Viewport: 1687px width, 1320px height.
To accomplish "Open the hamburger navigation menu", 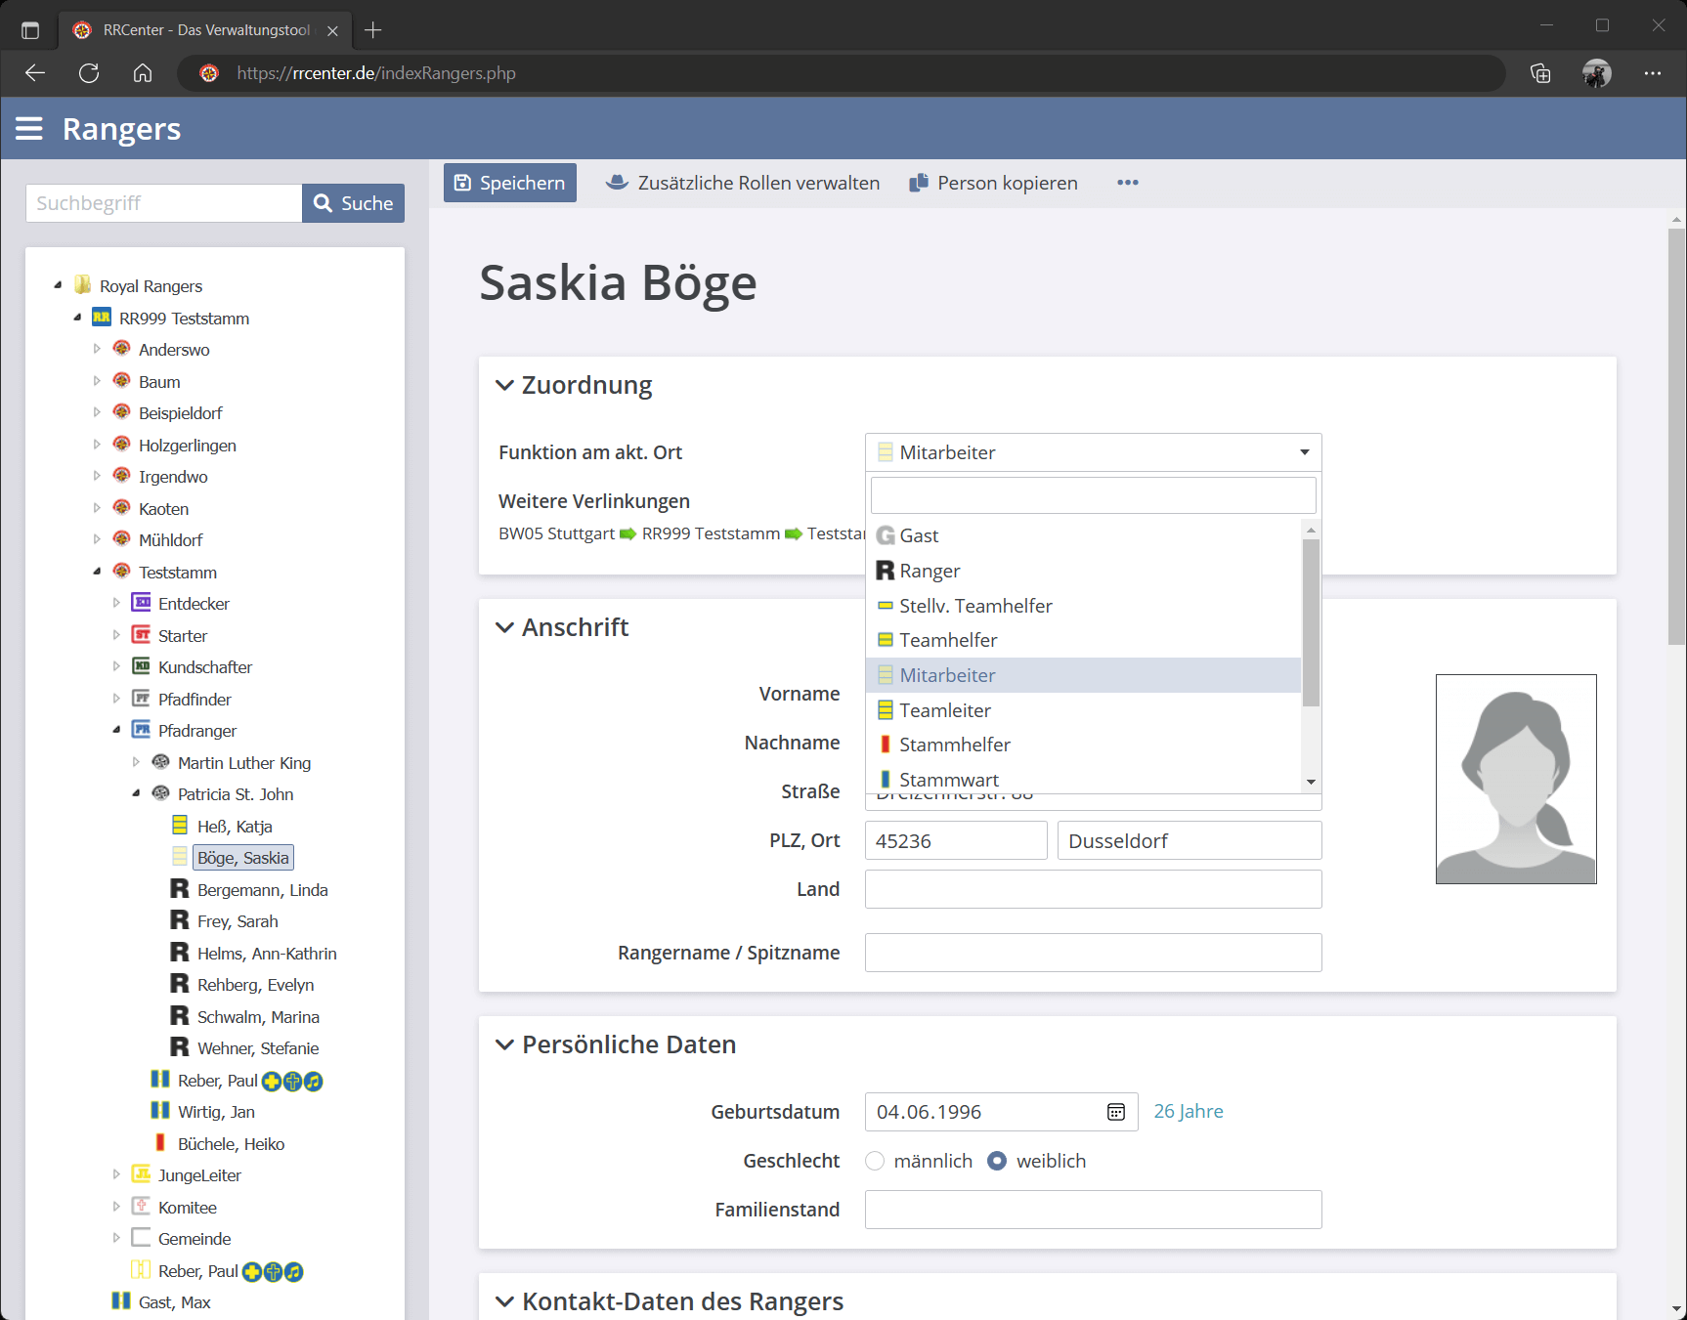I will click(29, 129).
